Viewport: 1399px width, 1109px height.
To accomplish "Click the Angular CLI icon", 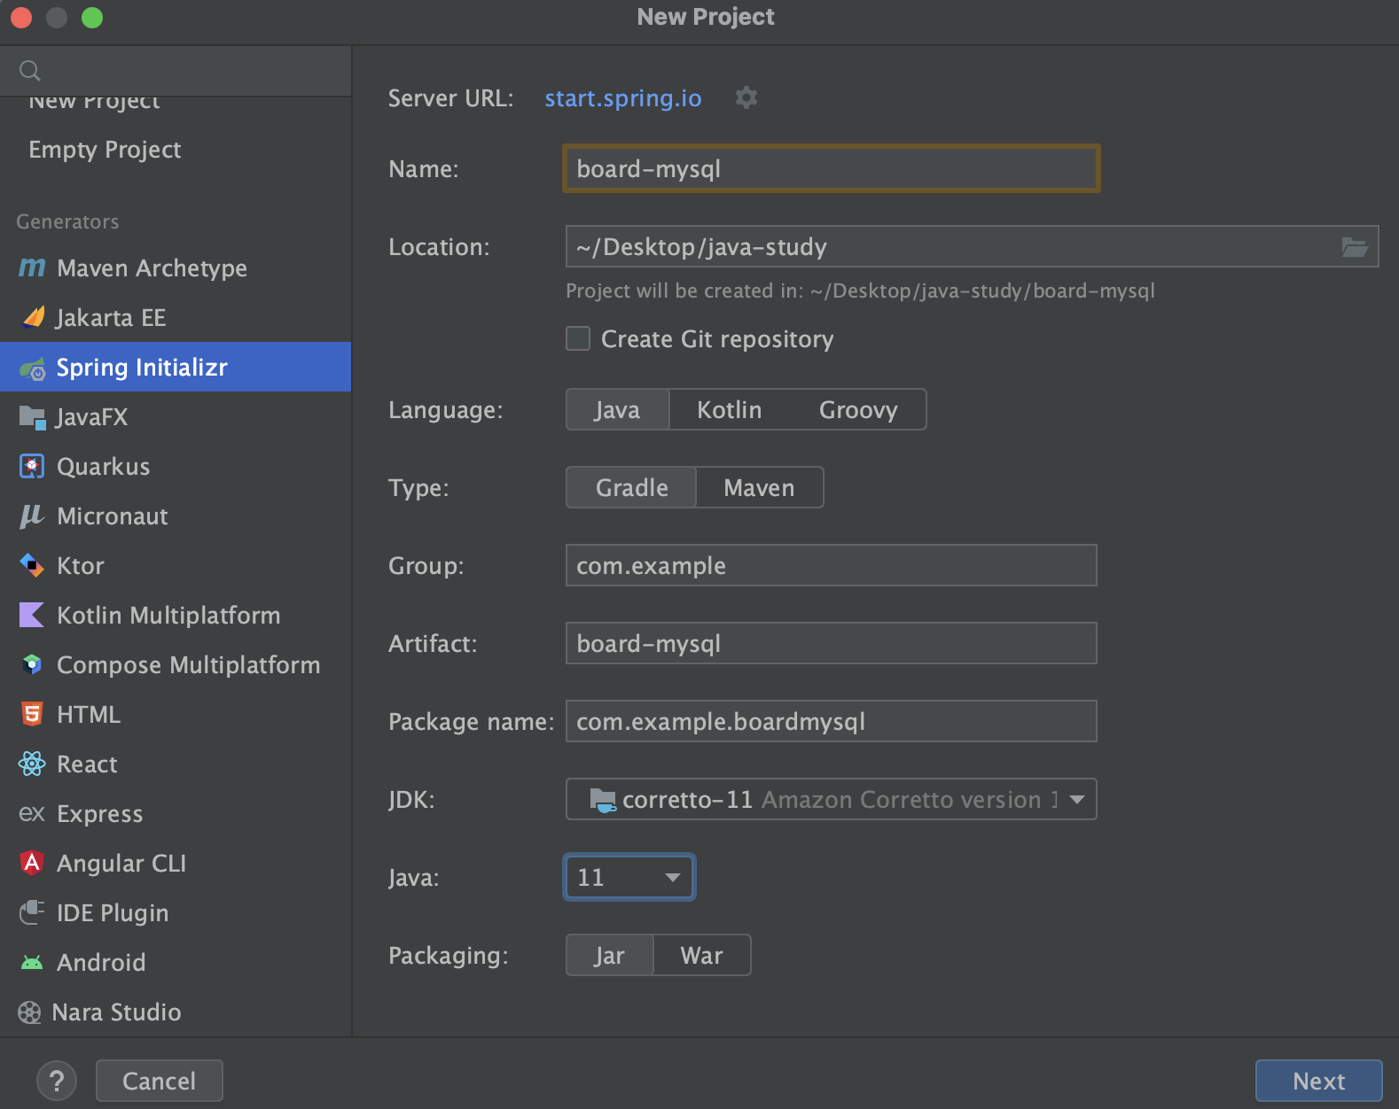I will [x=32, y=863].
